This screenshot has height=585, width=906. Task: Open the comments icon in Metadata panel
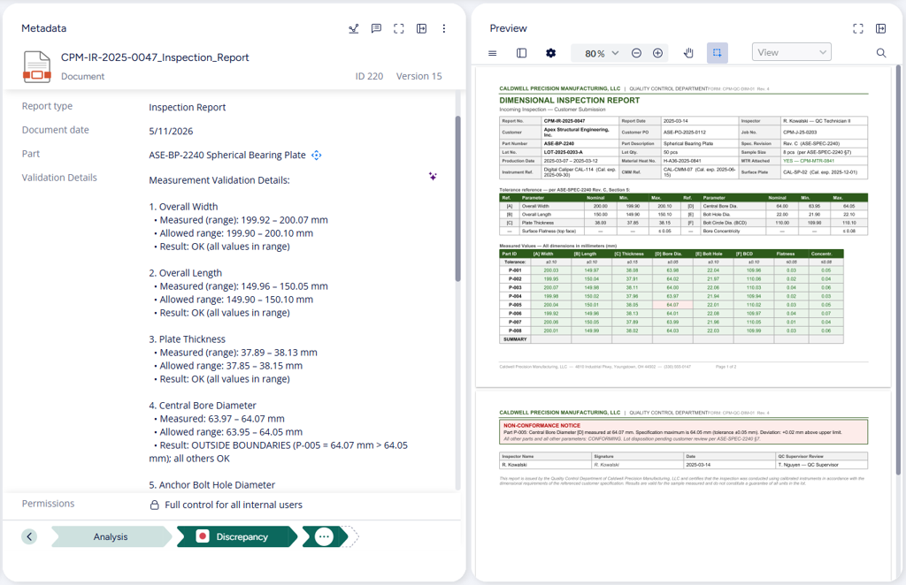point(376,28)
